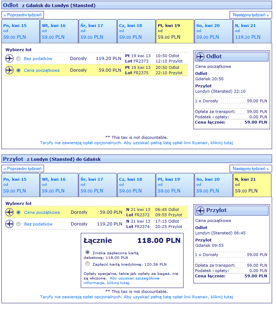Go to previous week for outbound flights
The image size is (276, 310).
(x=23, y=15)
